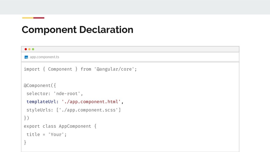
Task: Click the word import in the first code line
Action: click(32, 69)
